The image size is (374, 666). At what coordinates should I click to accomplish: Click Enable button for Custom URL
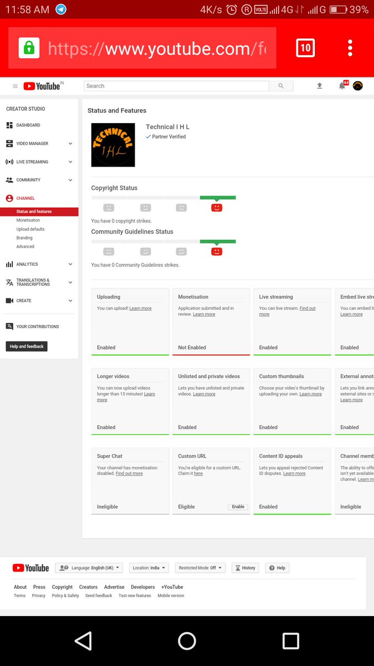click(238, 507)
